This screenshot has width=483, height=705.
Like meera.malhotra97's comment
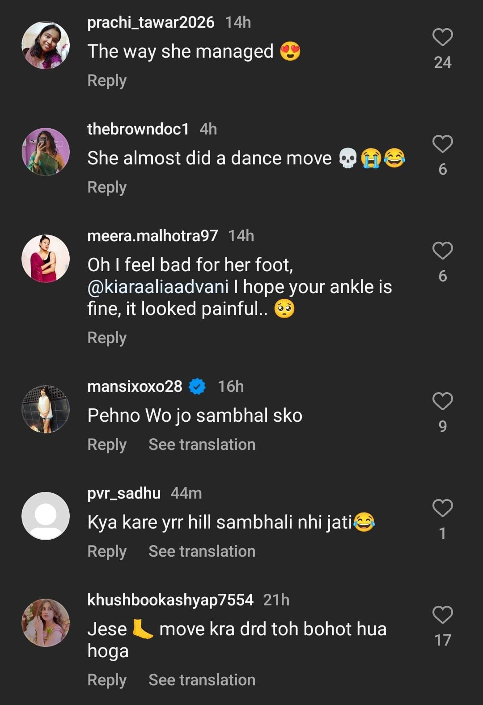click(442, 251)
